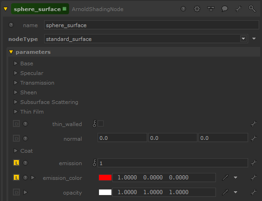Click help icon for thin_walled
This screenshot has width=262, height=201.
tap(25, 124)
